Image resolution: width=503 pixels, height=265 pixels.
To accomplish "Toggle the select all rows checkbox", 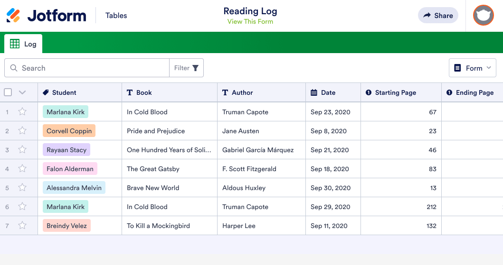I will (x=8, y=92).
